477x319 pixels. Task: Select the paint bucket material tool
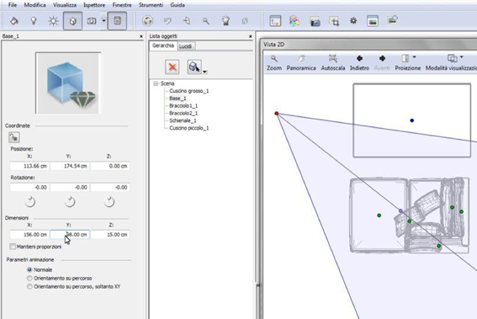(14, 21)
